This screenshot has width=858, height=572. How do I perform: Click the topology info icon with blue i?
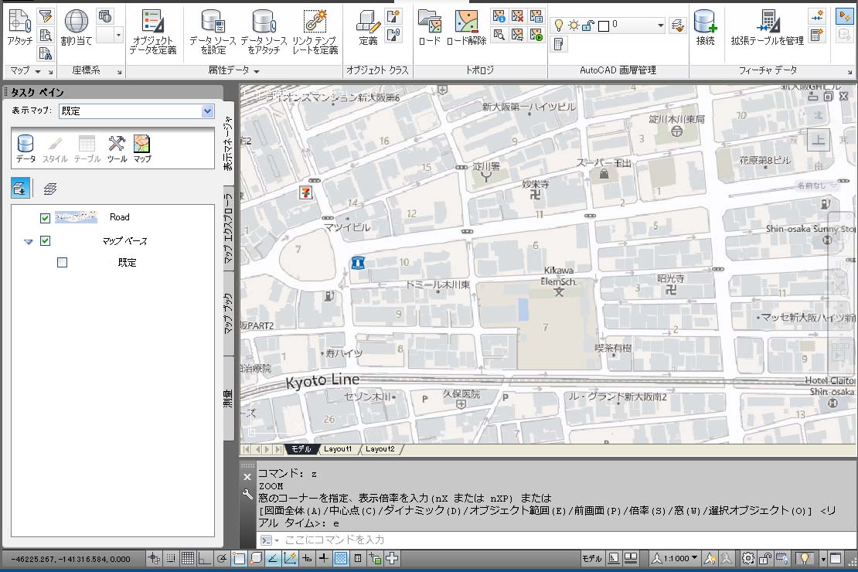pyautogui.click(x=499, y=16)
